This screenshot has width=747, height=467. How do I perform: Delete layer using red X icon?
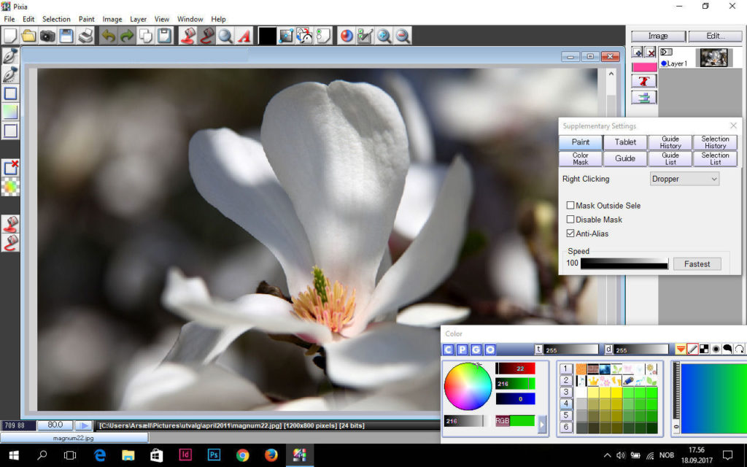pyautogui.click(x=650, y=53)
